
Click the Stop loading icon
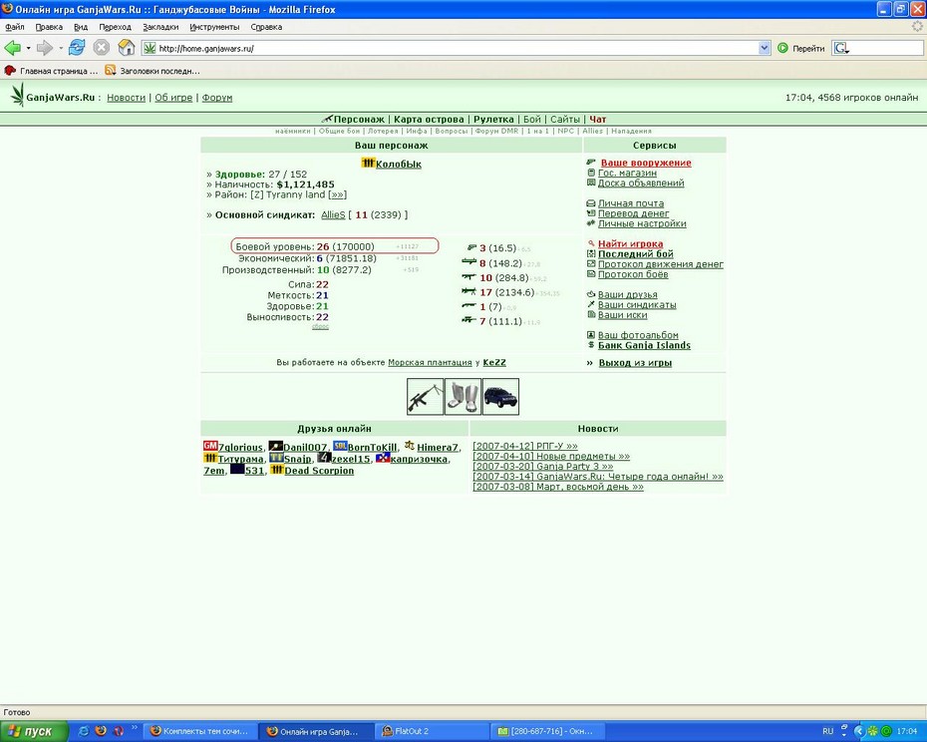[102, 48]
